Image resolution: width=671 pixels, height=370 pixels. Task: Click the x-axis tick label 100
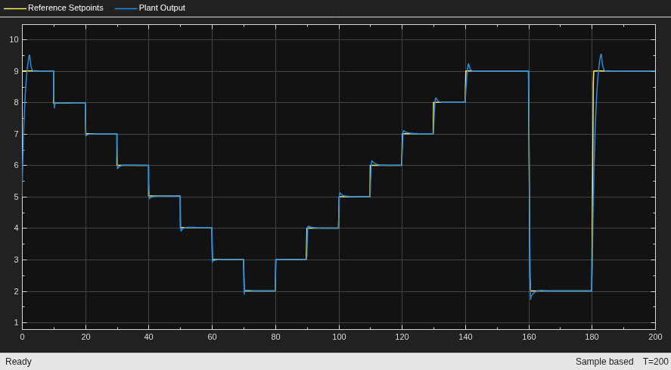click(x=339, y=337)
